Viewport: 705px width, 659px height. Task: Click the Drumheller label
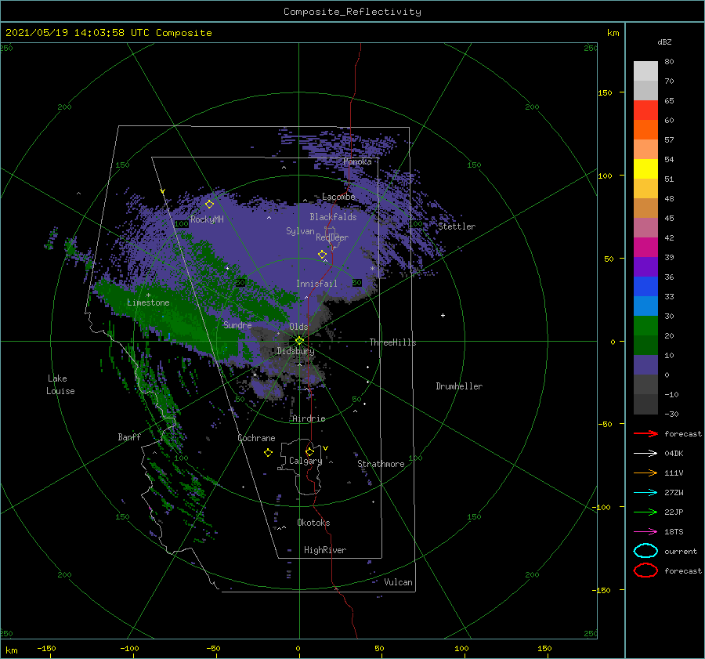[x=459, y=386]
